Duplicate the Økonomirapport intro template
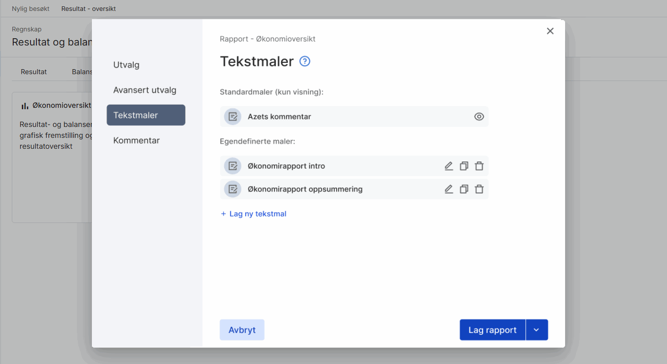 point(464,166)
